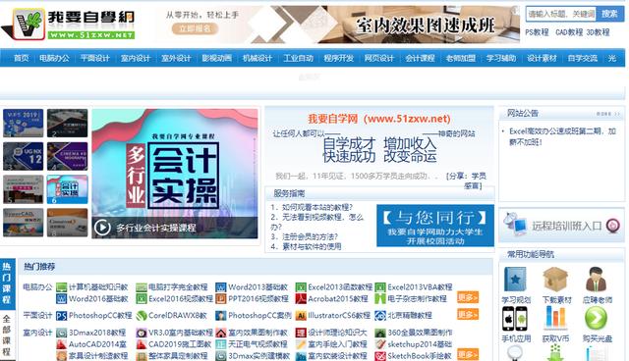Open the 与您同行 campus activity banner
This screenshot has height=361, width=629.
tap(435, 226)
